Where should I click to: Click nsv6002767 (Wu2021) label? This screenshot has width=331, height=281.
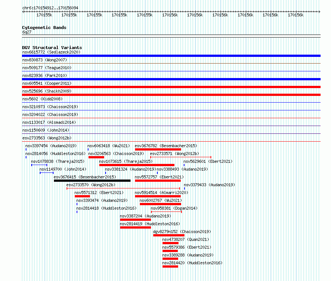coord(161,200)
